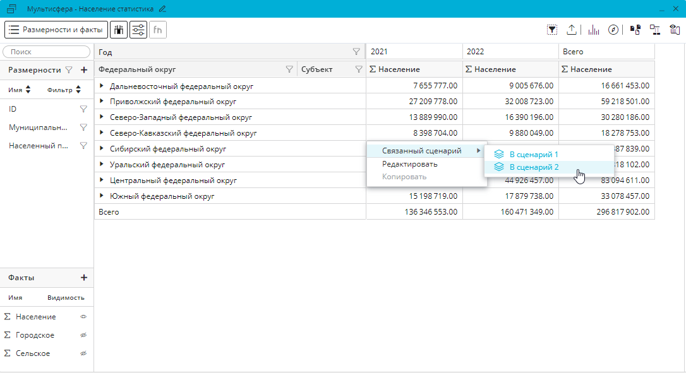Show the hidden Сельское fact
This screenshot has height=373, width=686.
83,353
